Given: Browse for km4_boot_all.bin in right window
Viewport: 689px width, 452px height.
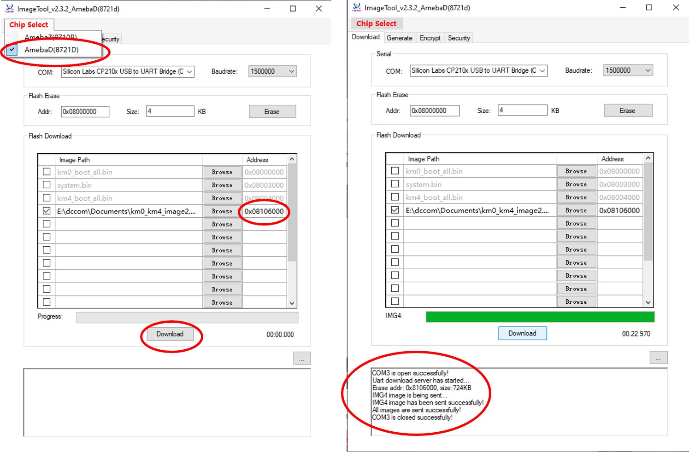Looking at the screenshot, I should coord(576,197).
